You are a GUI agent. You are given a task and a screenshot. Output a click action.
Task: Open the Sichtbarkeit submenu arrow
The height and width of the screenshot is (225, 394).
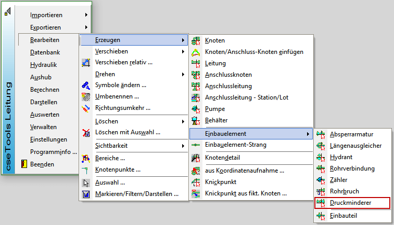click(183, 146)
